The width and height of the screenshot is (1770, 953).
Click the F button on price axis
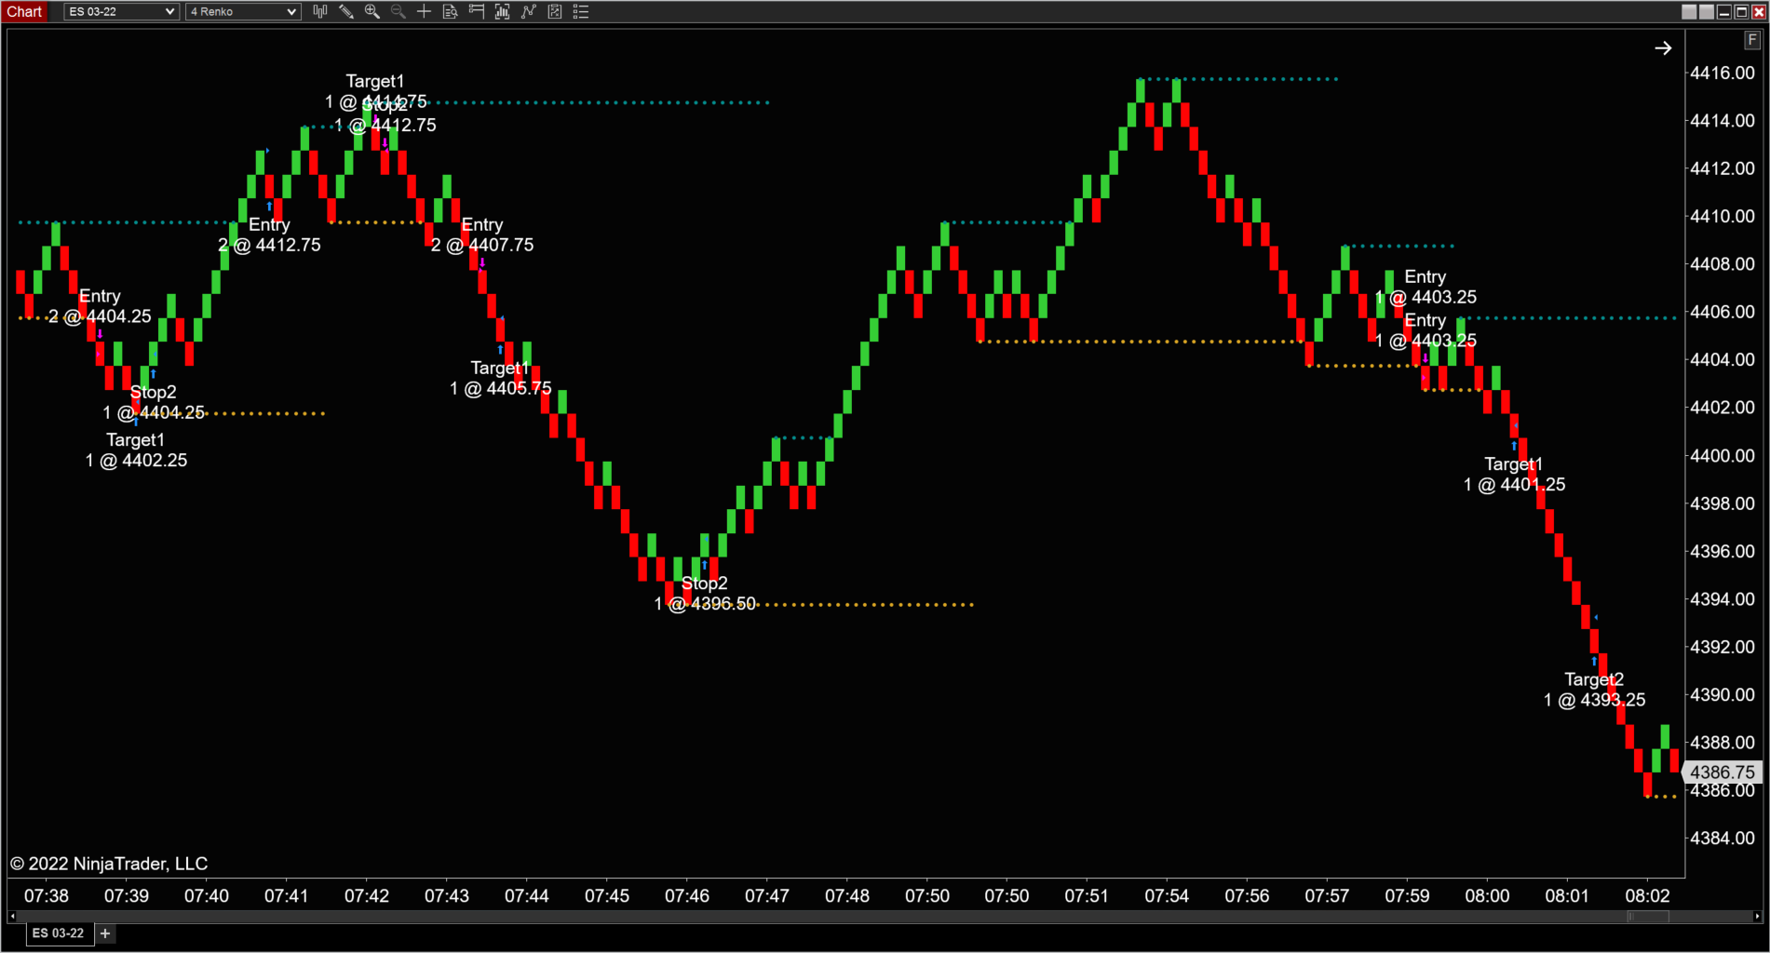(1752, 40)
